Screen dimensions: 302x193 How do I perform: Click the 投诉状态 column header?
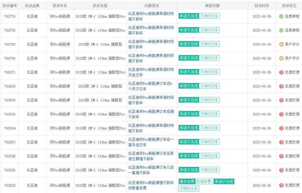click(289, 6)
